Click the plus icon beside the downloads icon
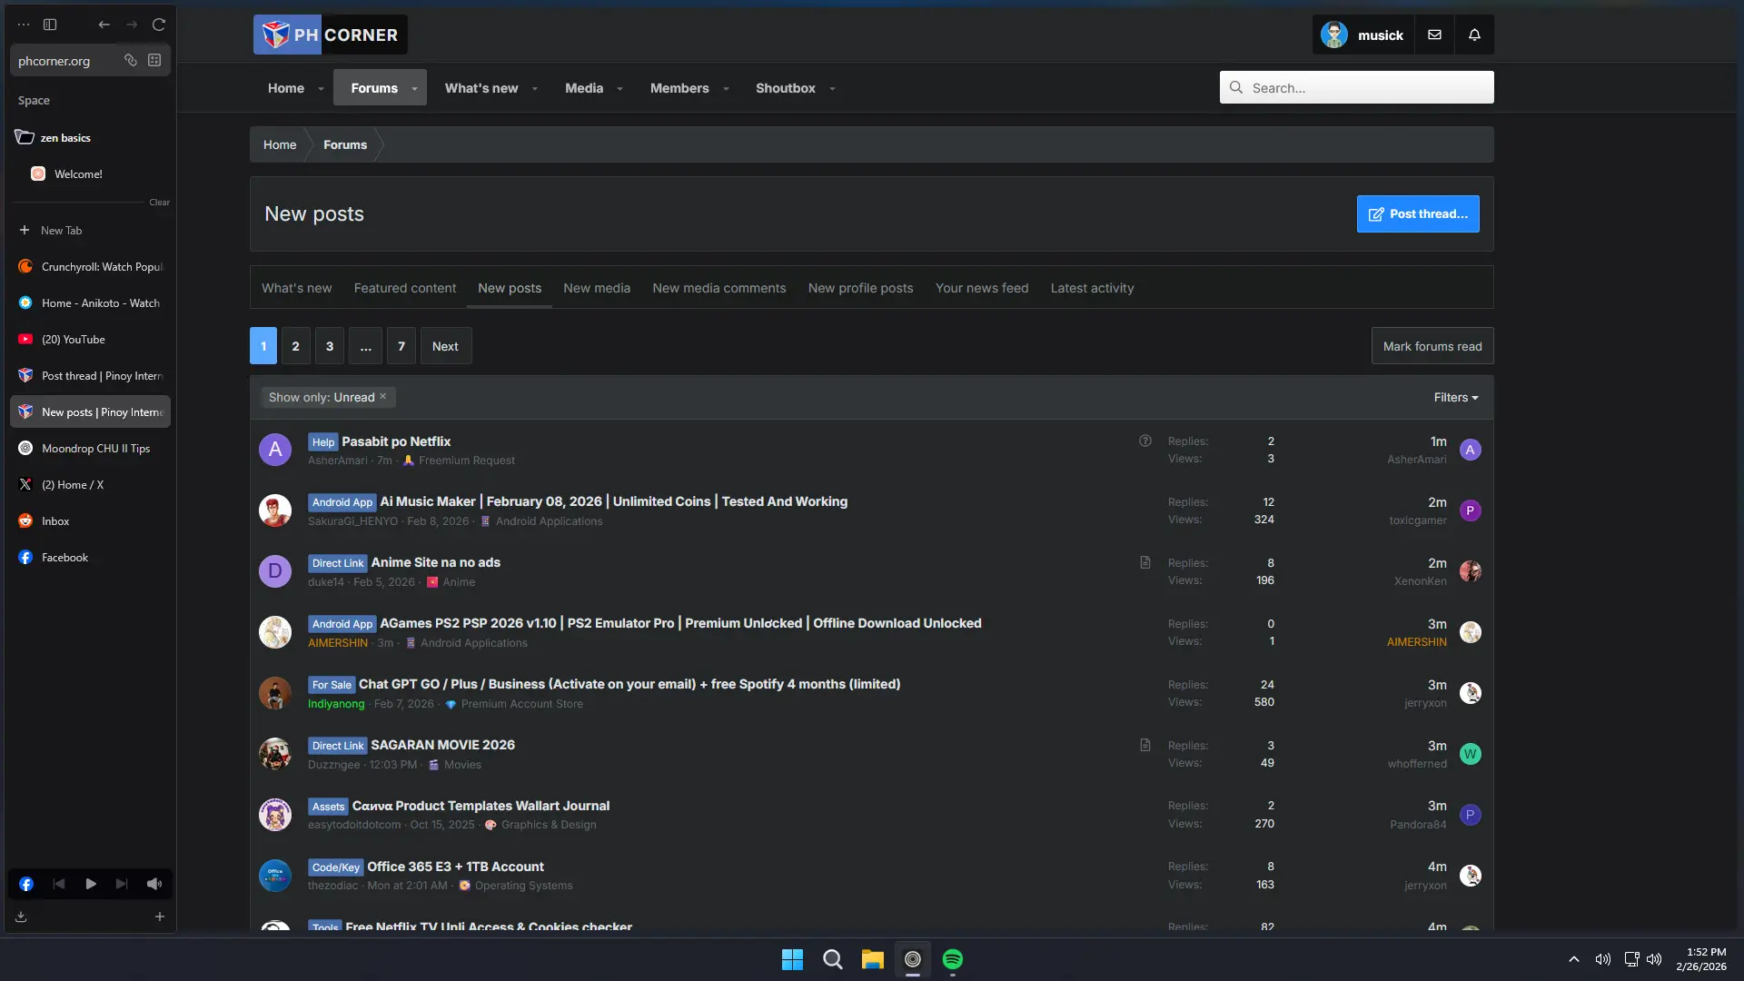The width and height of the screenshot is (1744, 981). click(160, 917)
